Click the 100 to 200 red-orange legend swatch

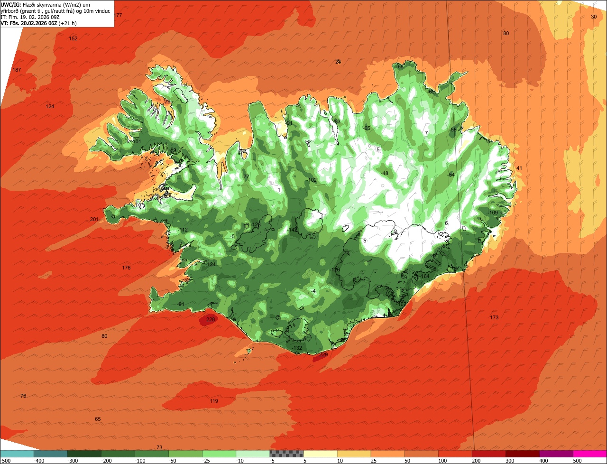coord(455,454)
